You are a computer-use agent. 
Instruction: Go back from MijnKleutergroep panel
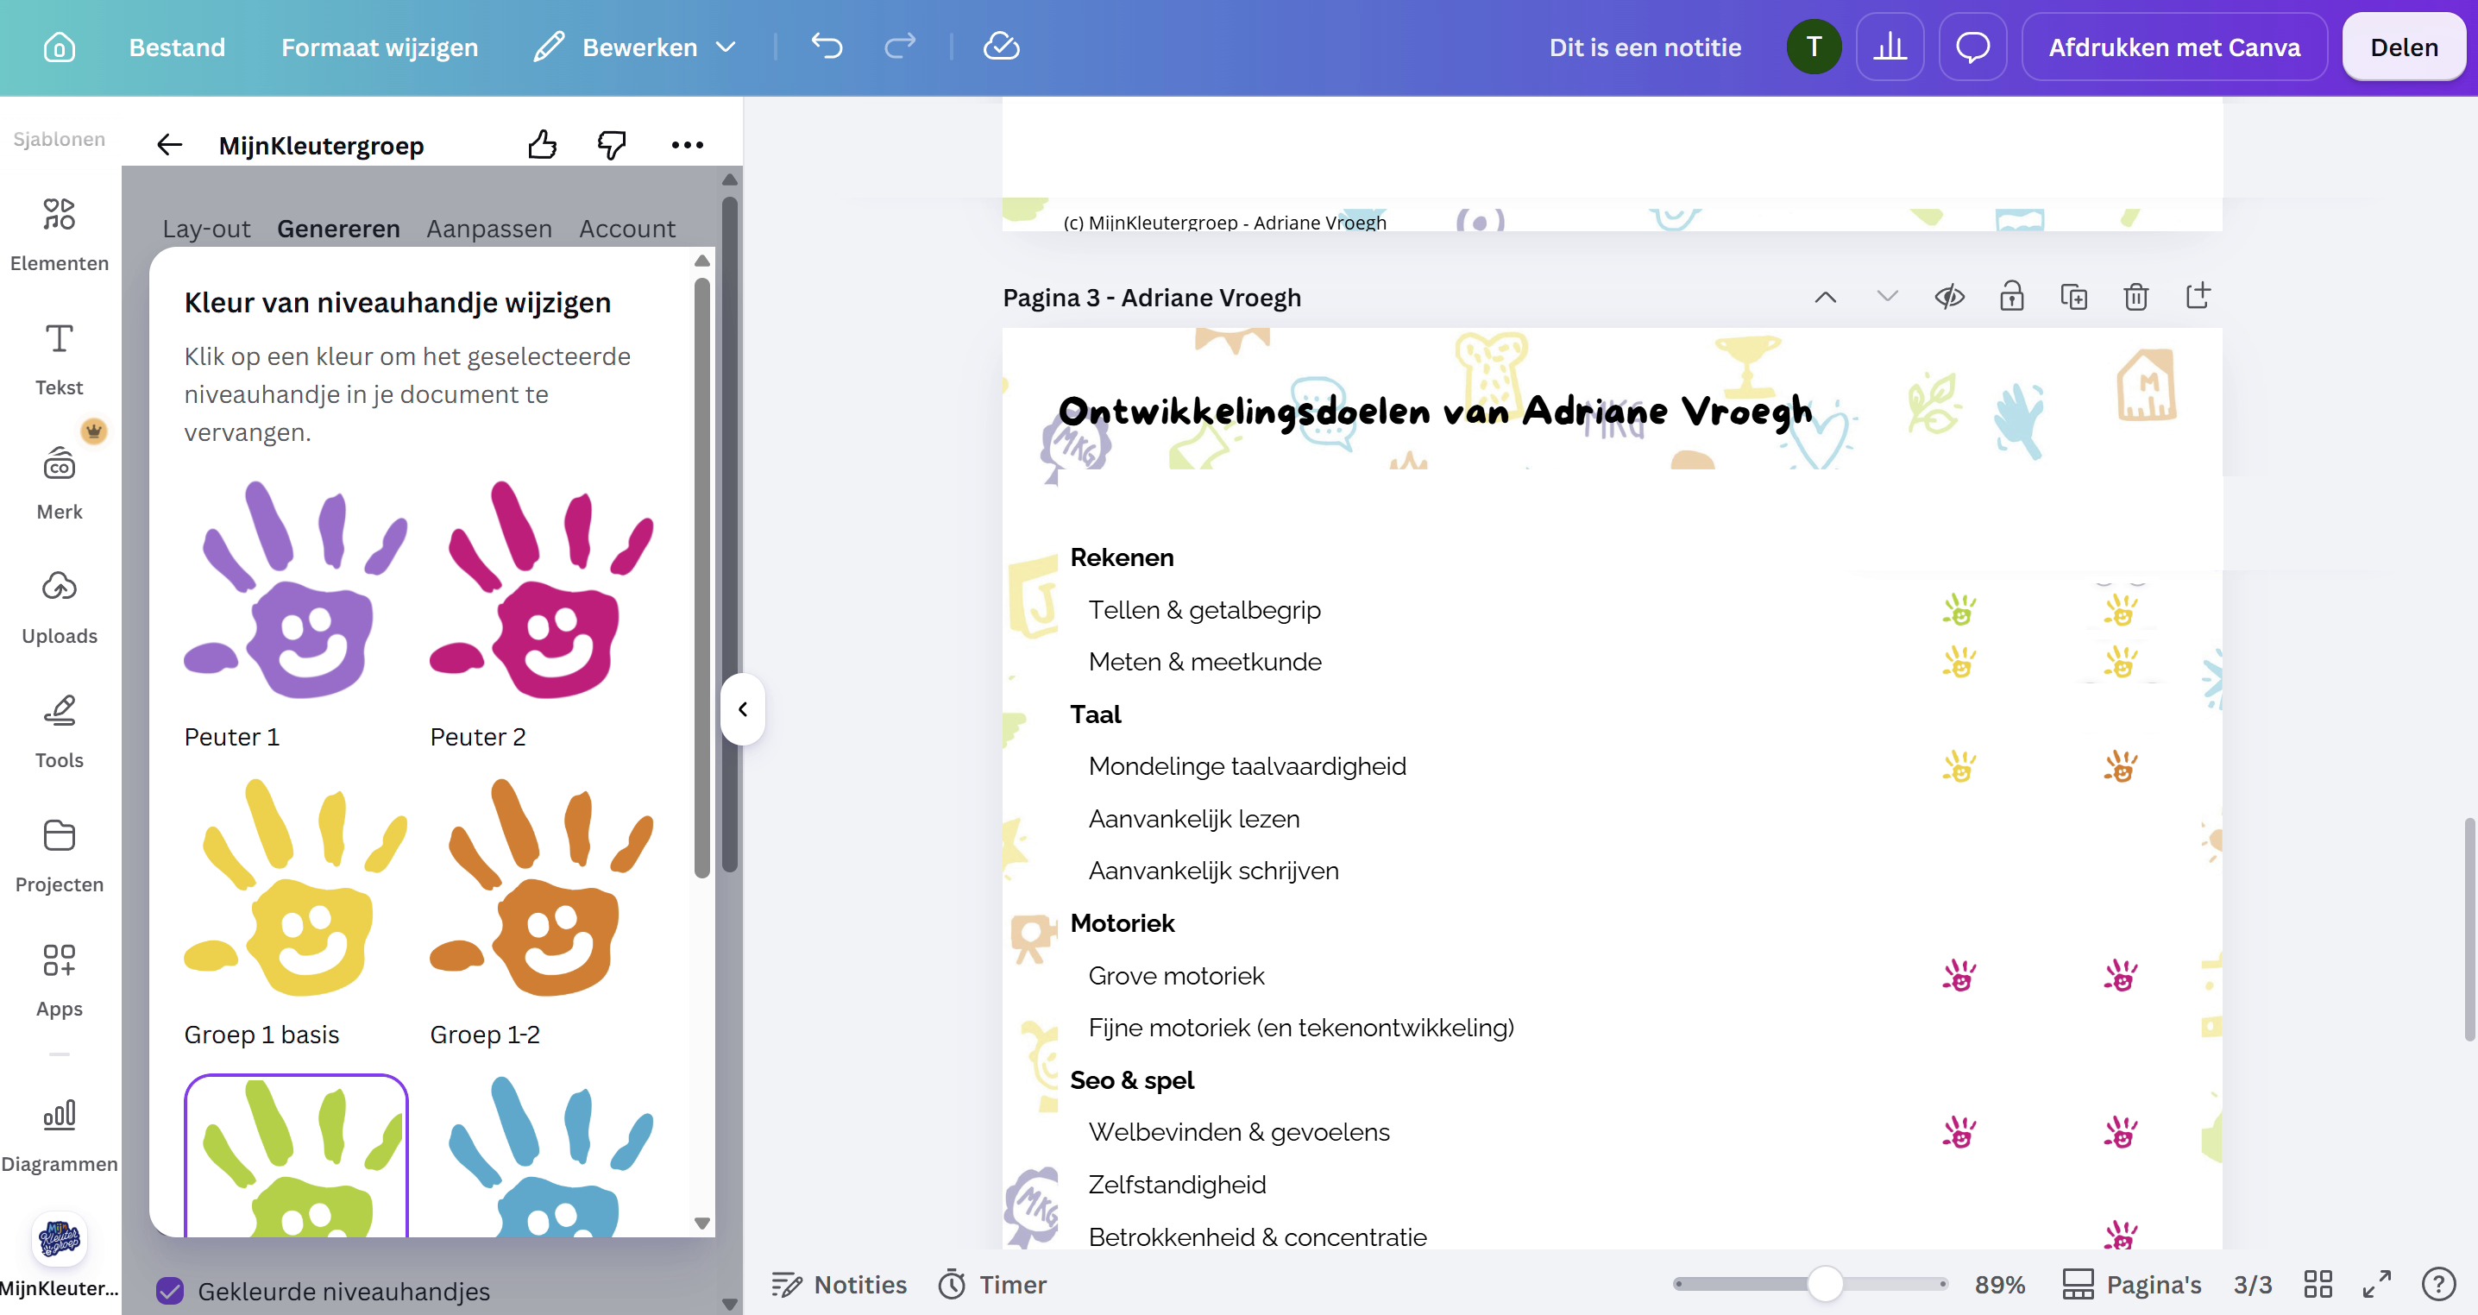pyautogui.click(x=169, y=145)
